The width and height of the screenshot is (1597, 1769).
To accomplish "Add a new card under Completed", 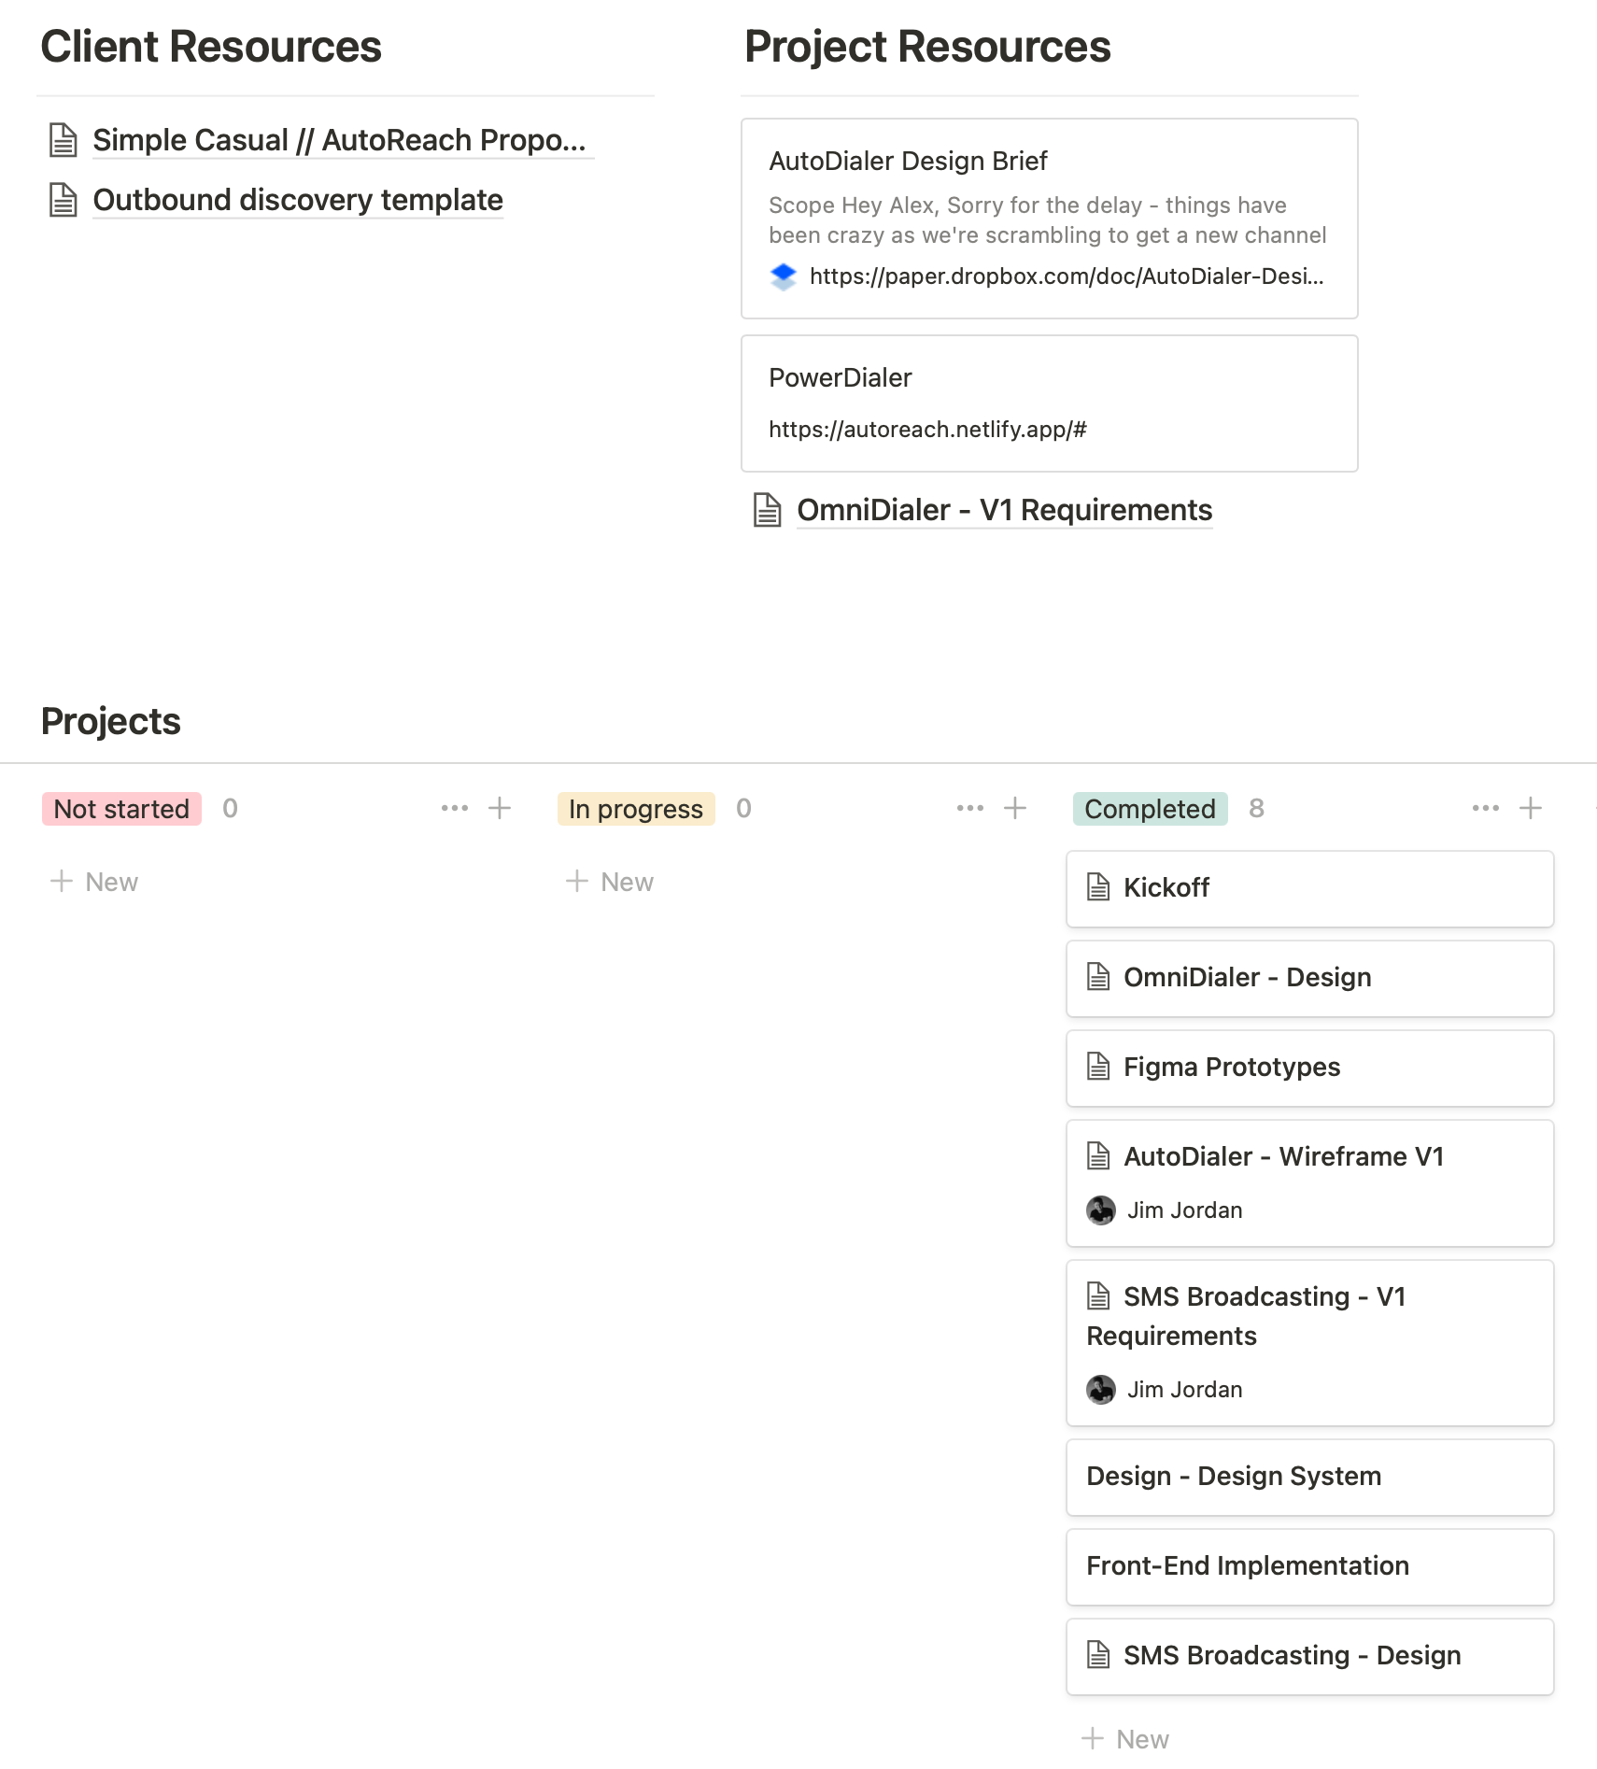I will [1125, 1739].
